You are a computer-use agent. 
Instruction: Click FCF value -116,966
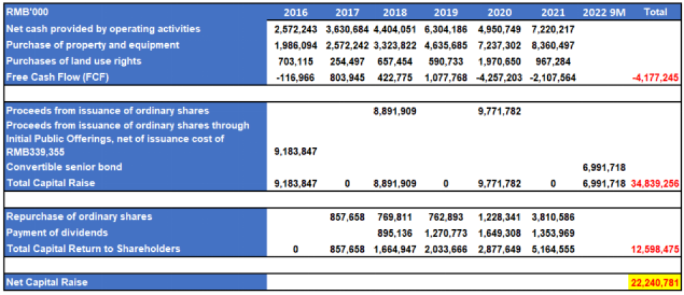pos(295,77)
